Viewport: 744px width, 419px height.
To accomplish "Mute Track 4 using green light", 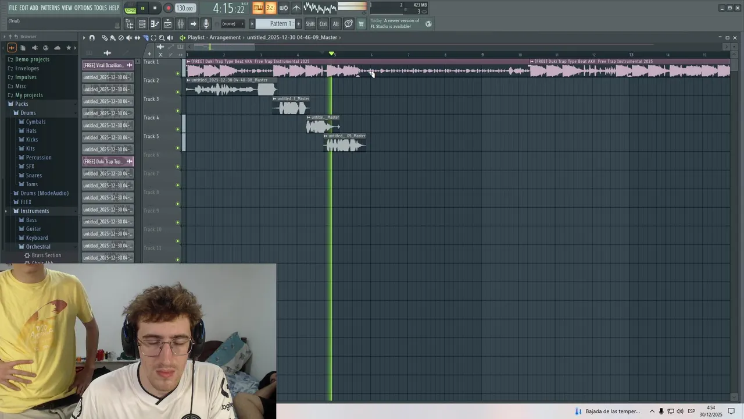I will pos(178,129).
